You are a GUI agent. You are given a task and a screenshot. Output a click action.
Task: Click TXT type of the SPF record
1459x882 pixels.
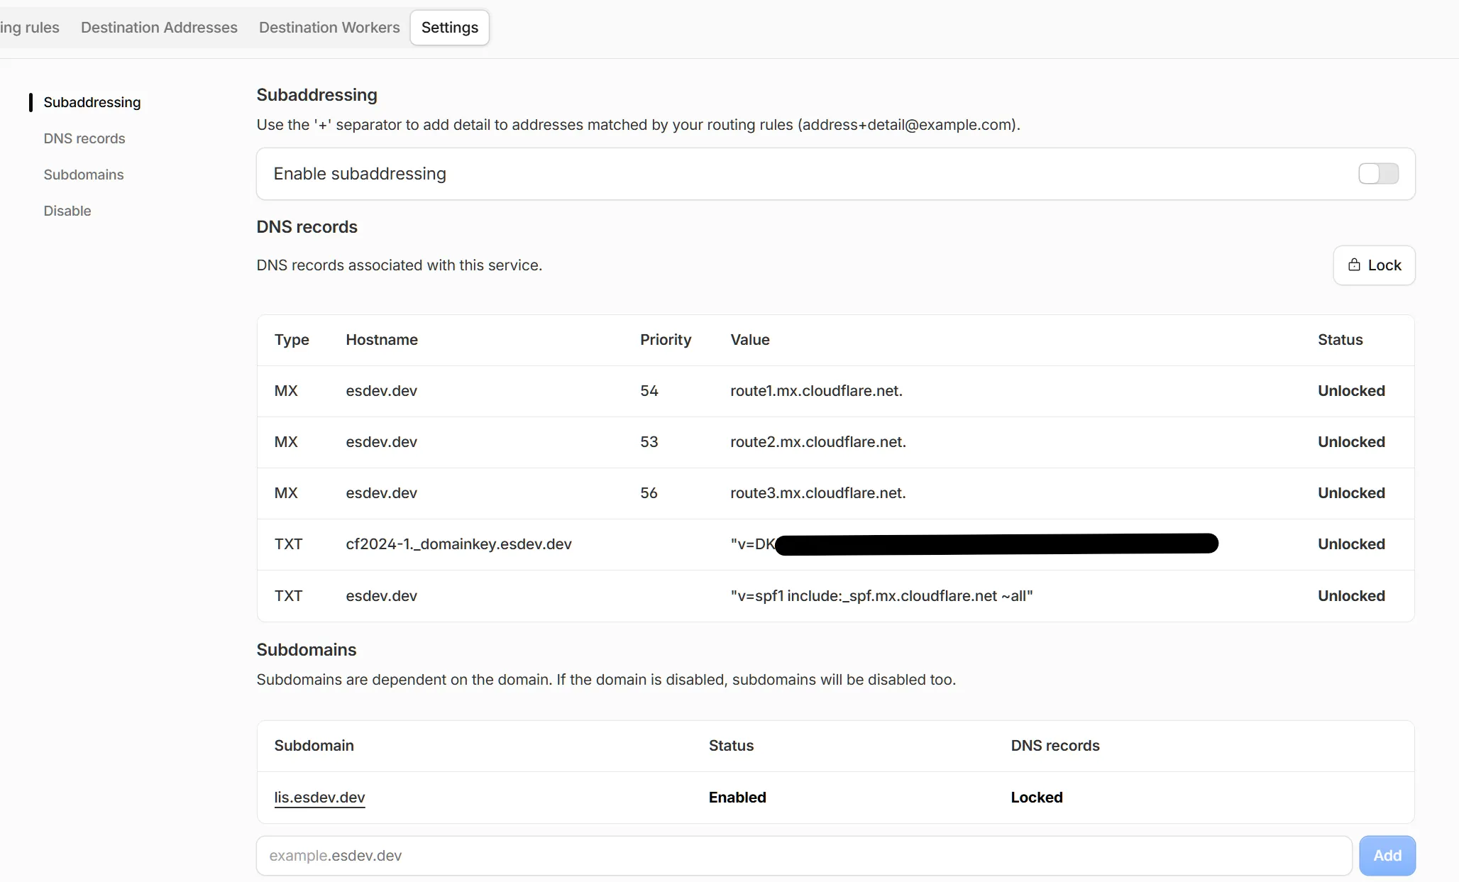click(x=288, y=596)
